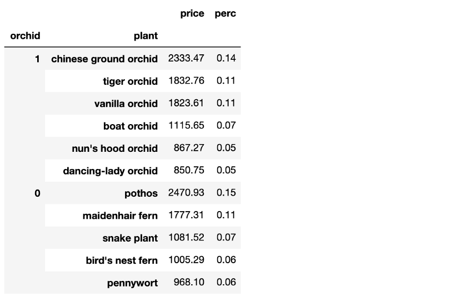The width and height of the screenshot is (471, 297).
Task: Select the price cell 2470.93
Action: point(186,193)
